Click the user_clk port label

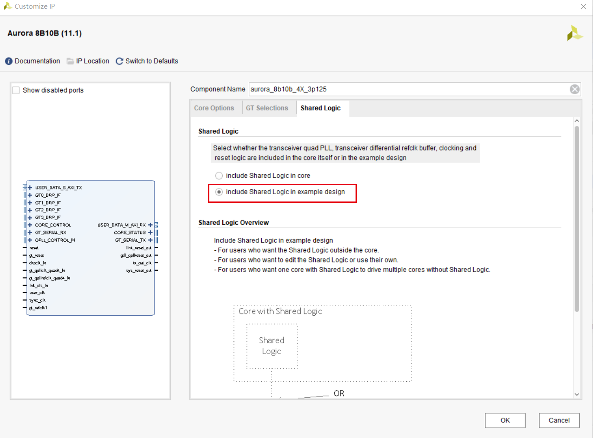[x=37, y=293]
